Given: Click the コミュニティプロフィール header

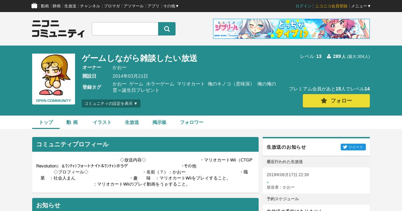Looking at the screenshot, I should point(145,144).
